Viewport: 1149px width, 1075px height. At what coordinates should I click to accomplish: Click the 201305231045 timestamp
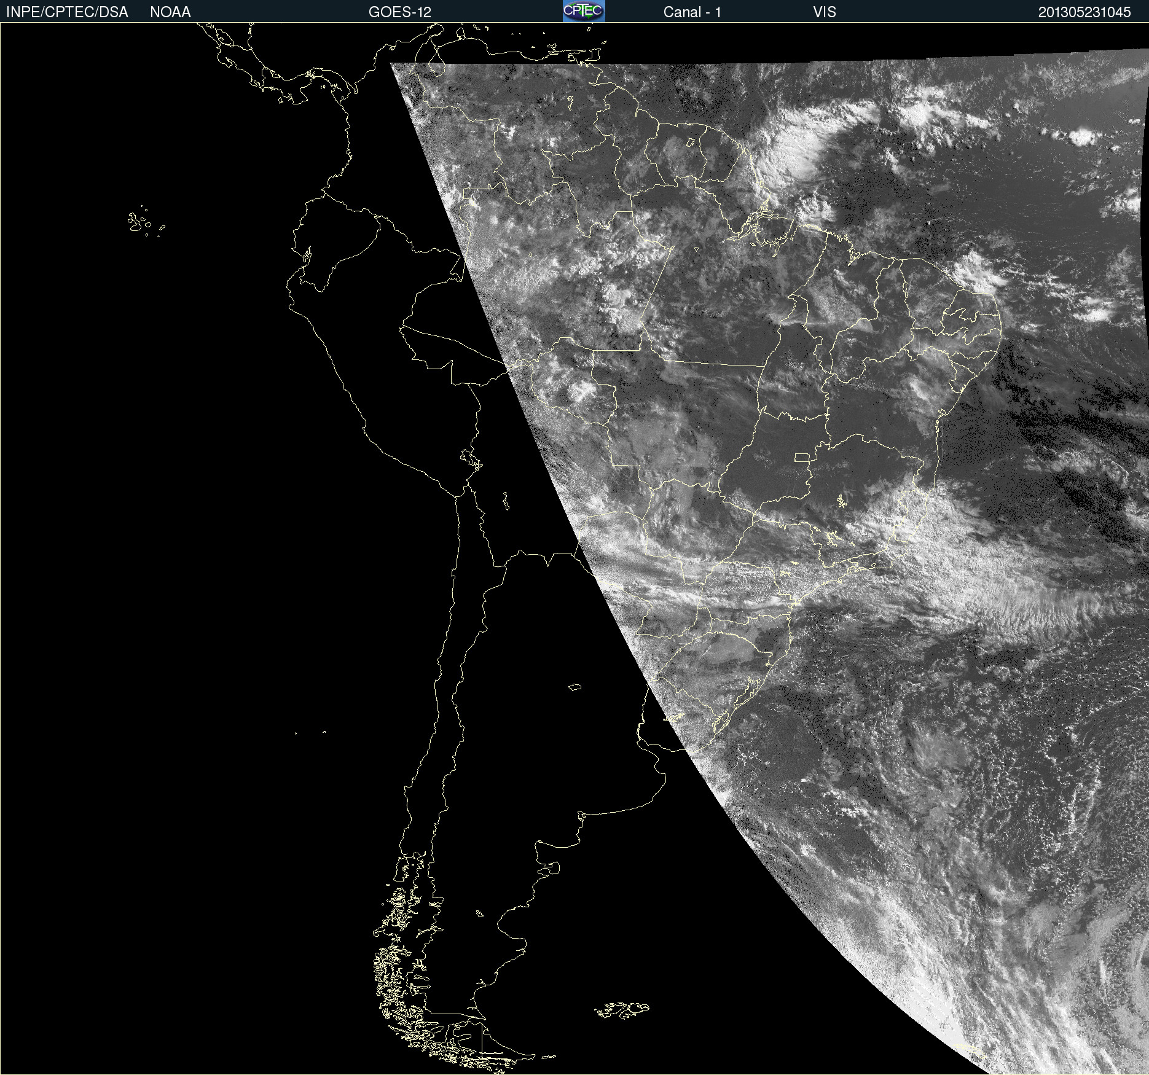tap(1084, 12)
